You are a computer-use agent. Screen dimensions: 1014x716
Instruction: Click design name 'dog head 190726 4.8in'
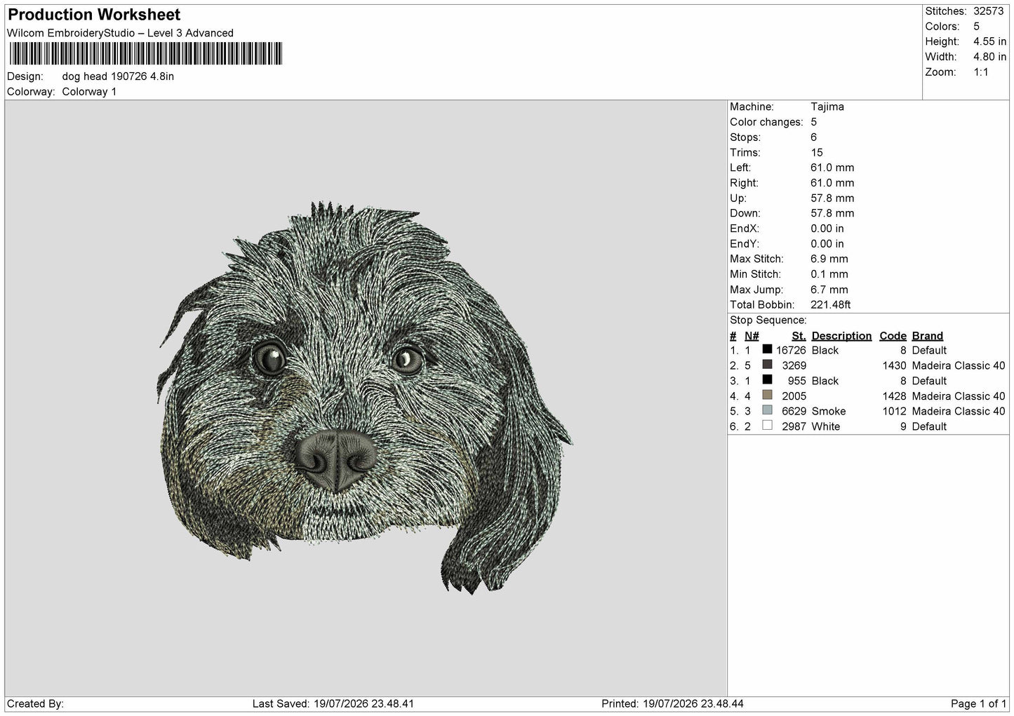tap(118, 76)
